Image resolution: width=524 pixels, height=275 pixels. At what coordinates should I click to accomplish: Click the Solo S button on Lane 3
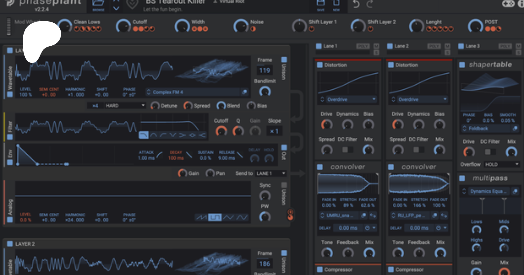[518, 52]
